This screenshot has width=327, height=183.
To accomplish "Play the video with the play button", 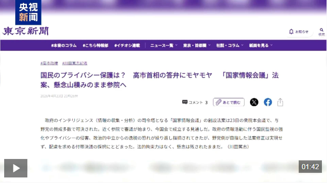I will tap(16, 168).
